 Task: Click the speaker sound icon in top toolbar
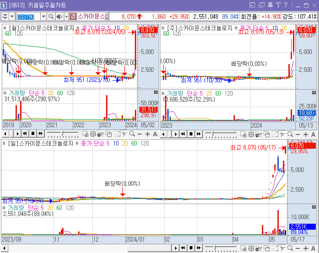tap(59, 16)
